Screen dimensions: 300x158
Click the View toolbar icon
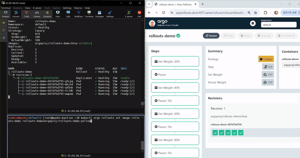tap(58, 14)
